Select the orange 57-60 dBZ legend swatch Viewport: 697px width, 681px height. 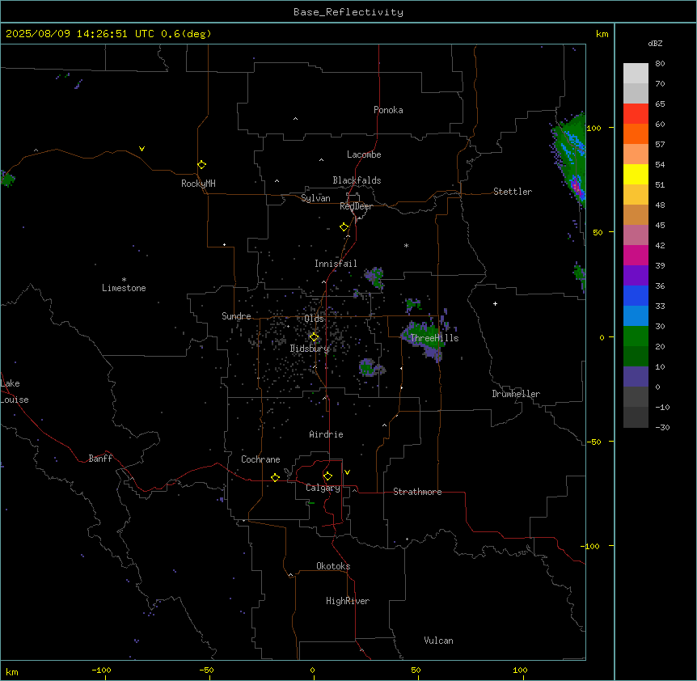(x=636, y=133)
